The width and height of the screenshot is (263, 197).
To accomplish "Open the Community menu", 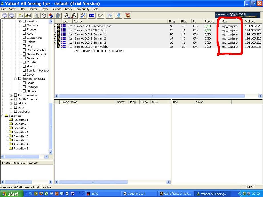I will [82, 9].
